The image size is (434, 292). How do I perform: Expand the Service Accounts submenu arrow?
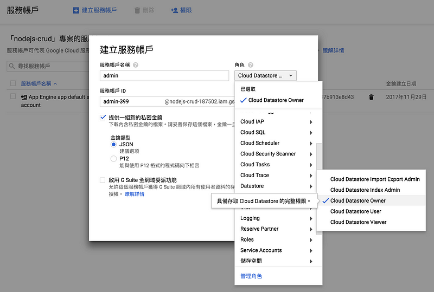coord(311,251)
